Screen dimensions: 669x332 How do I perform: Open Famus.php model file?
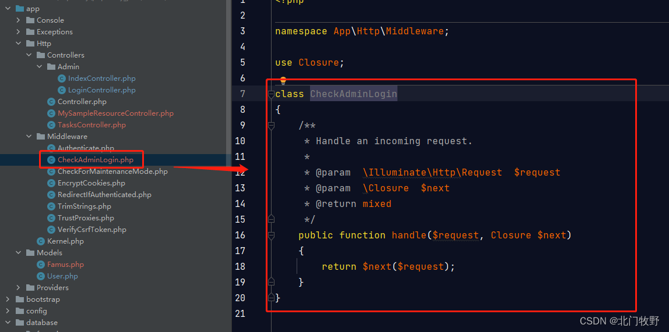click(65, 265)
